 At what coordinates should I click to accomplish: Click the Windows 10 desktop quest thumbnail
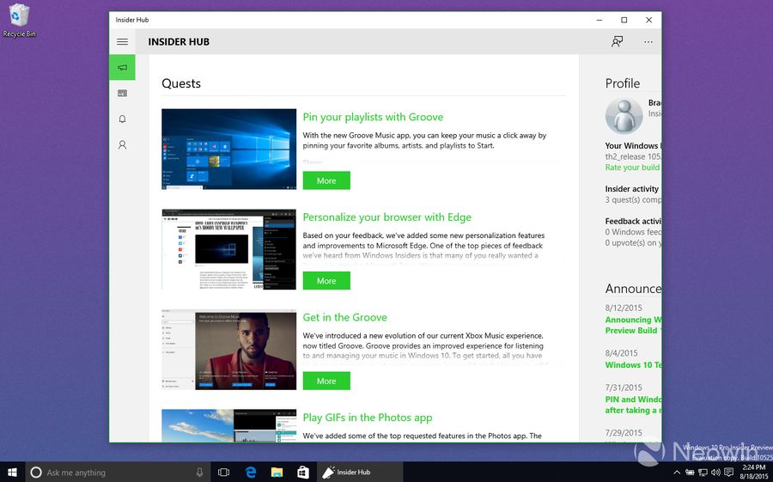(x=228, y=149)
